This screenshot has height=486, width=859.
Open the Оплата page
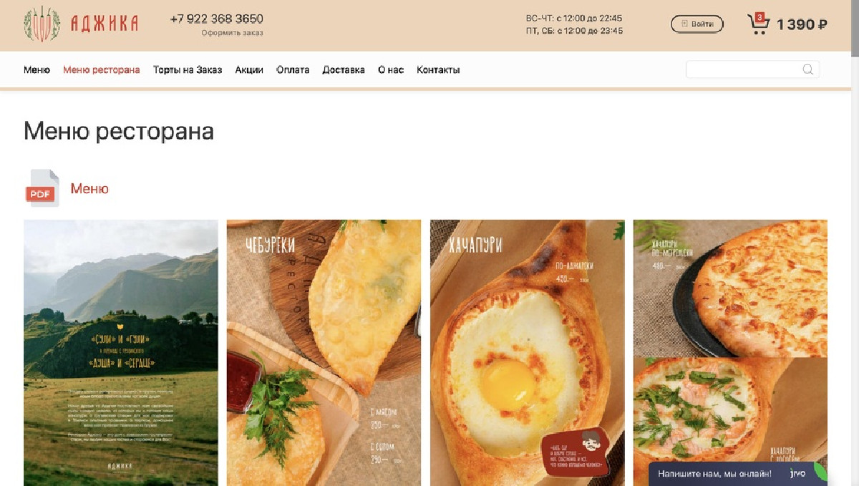pyautogui.click(x=293, y=70)
